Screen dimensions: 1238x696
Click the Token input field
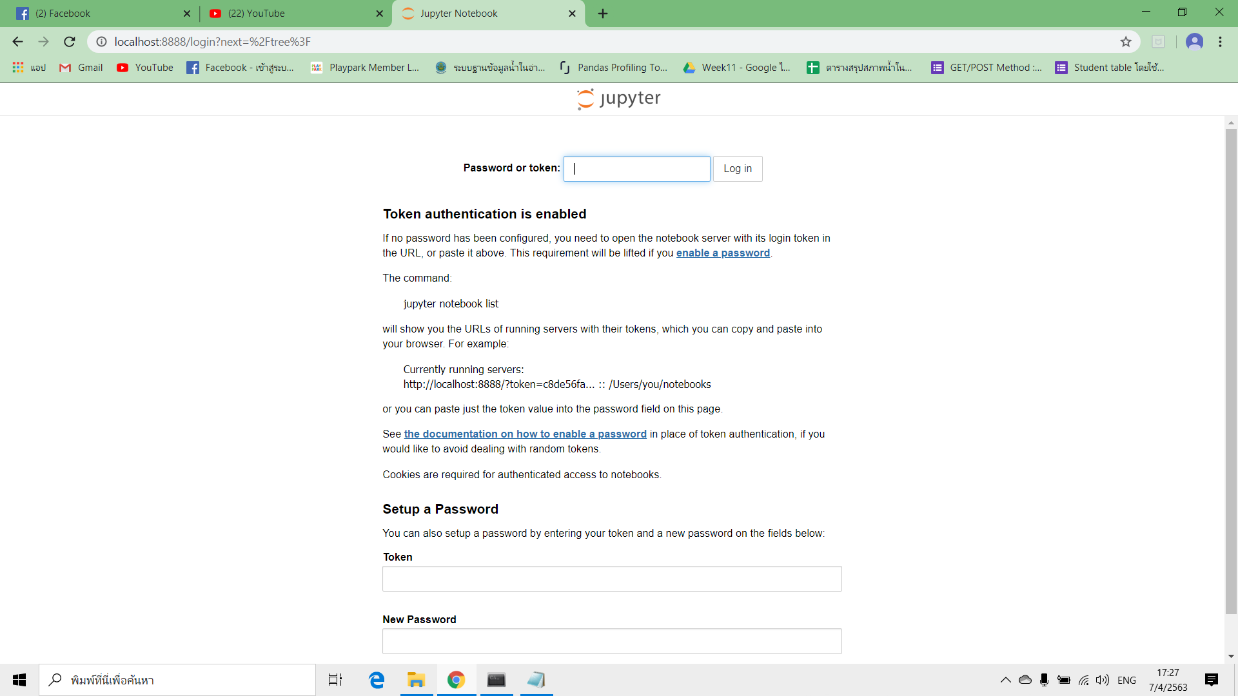coord(611,579)
